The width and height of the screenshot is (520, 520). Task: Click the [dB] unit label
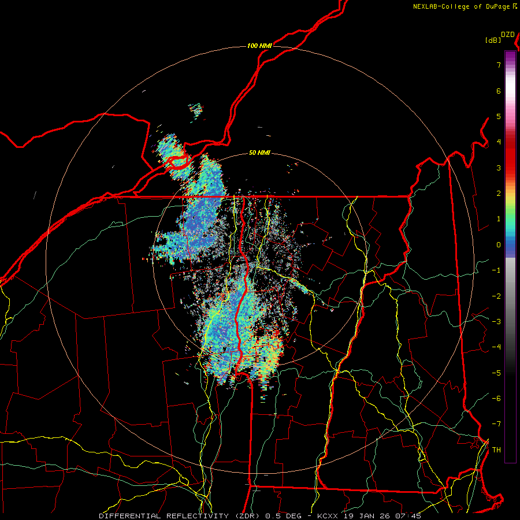[x=493, y=40]
